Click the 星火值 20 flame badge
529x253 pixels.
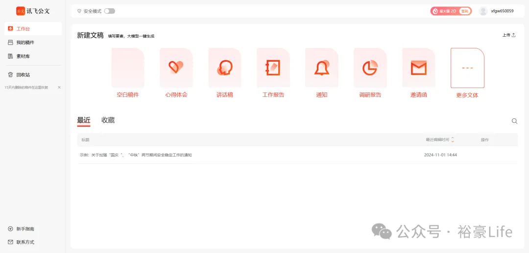[444, 11]
